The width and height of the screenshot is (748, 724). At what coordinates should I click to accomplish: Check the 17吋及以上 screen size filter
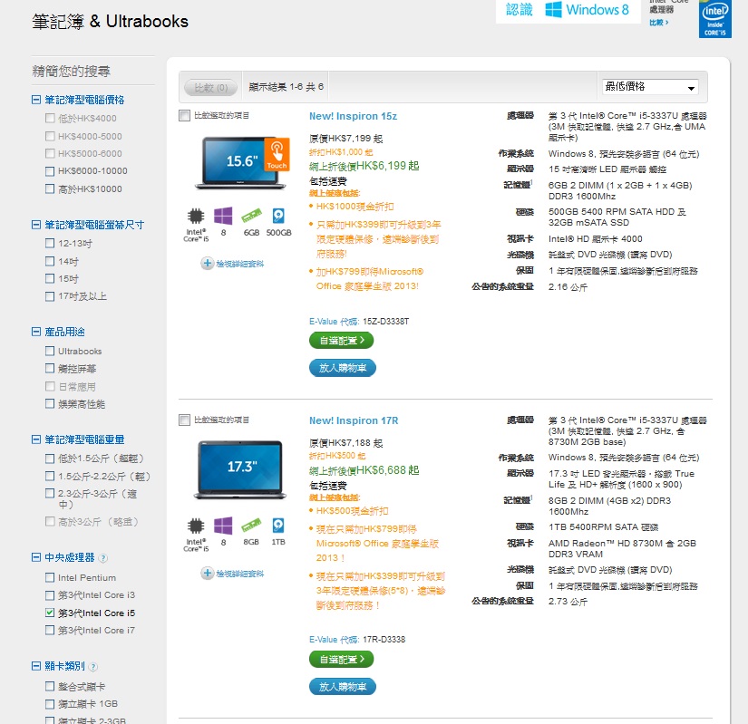50,296
